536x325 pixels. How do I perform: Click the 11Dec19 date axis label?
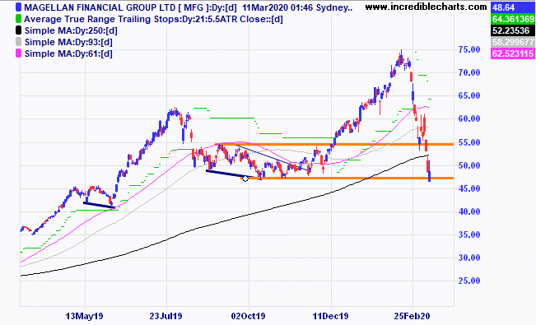pyautogui.click(x=330, y=316)
